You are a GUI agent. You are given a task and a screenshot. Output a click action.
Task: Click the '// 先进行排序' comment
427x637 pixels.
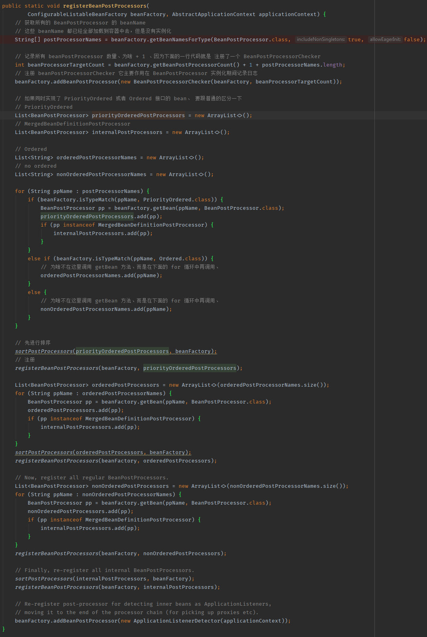coord(33,343)
